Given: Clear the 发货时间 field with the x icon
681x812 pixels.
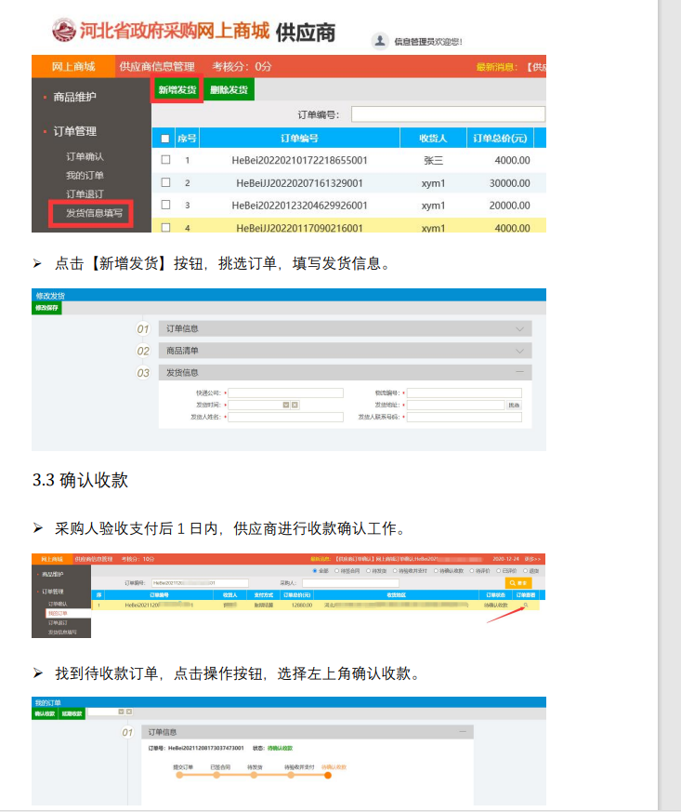Looking at the screenshot, I should coord(295,405).
